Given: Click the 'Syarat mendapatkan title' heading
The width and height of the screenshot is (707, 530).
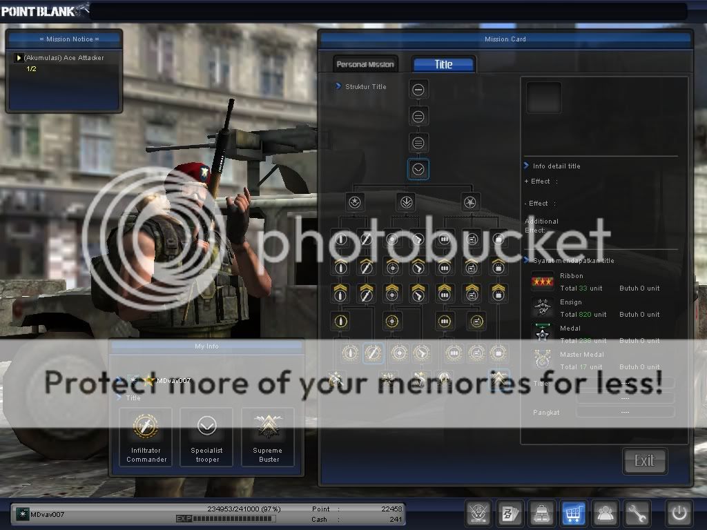Looking at the screenshot, I should pos(574,260).
